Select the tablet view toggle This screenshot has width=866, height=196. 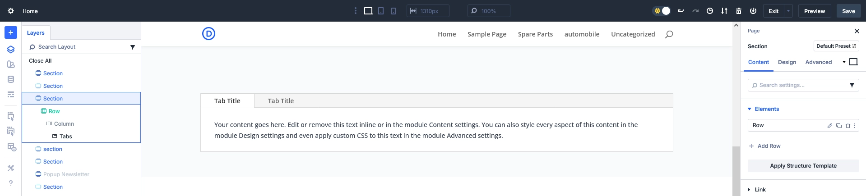pyautogui.click(x=381, y=11)
